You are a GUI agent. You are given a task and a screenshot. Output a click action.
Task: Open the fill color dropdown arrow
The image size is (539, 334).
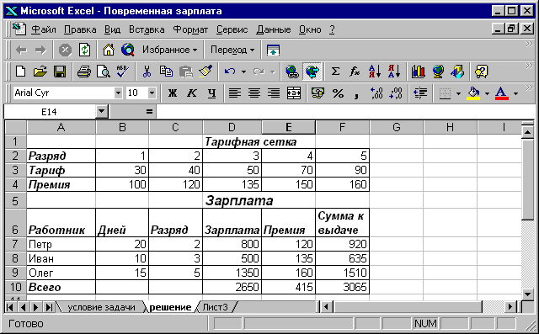tap(487, 93)
